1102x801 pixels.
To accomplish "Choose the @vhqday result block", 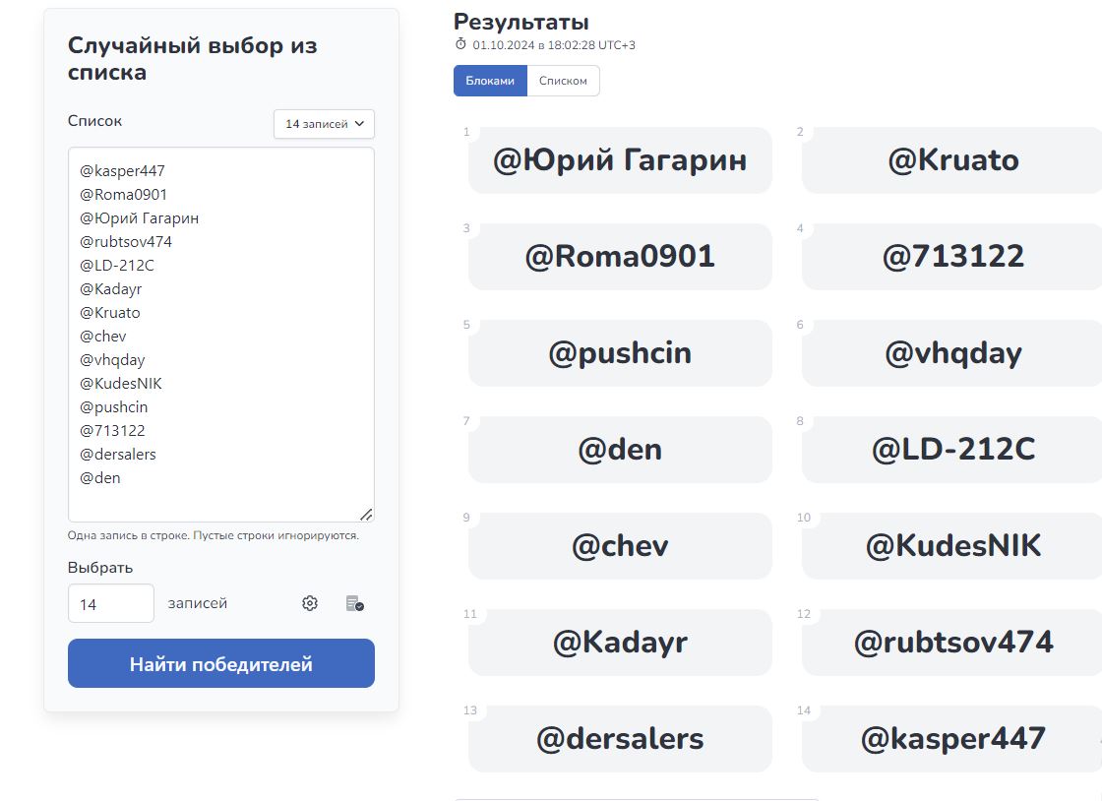I will [x=952, y=353].
